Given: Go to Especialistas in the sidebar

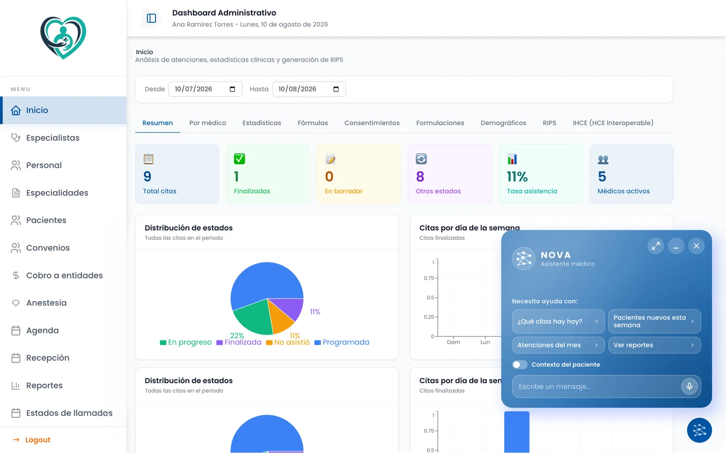Looking at the screenshot, I should [63, 138].
